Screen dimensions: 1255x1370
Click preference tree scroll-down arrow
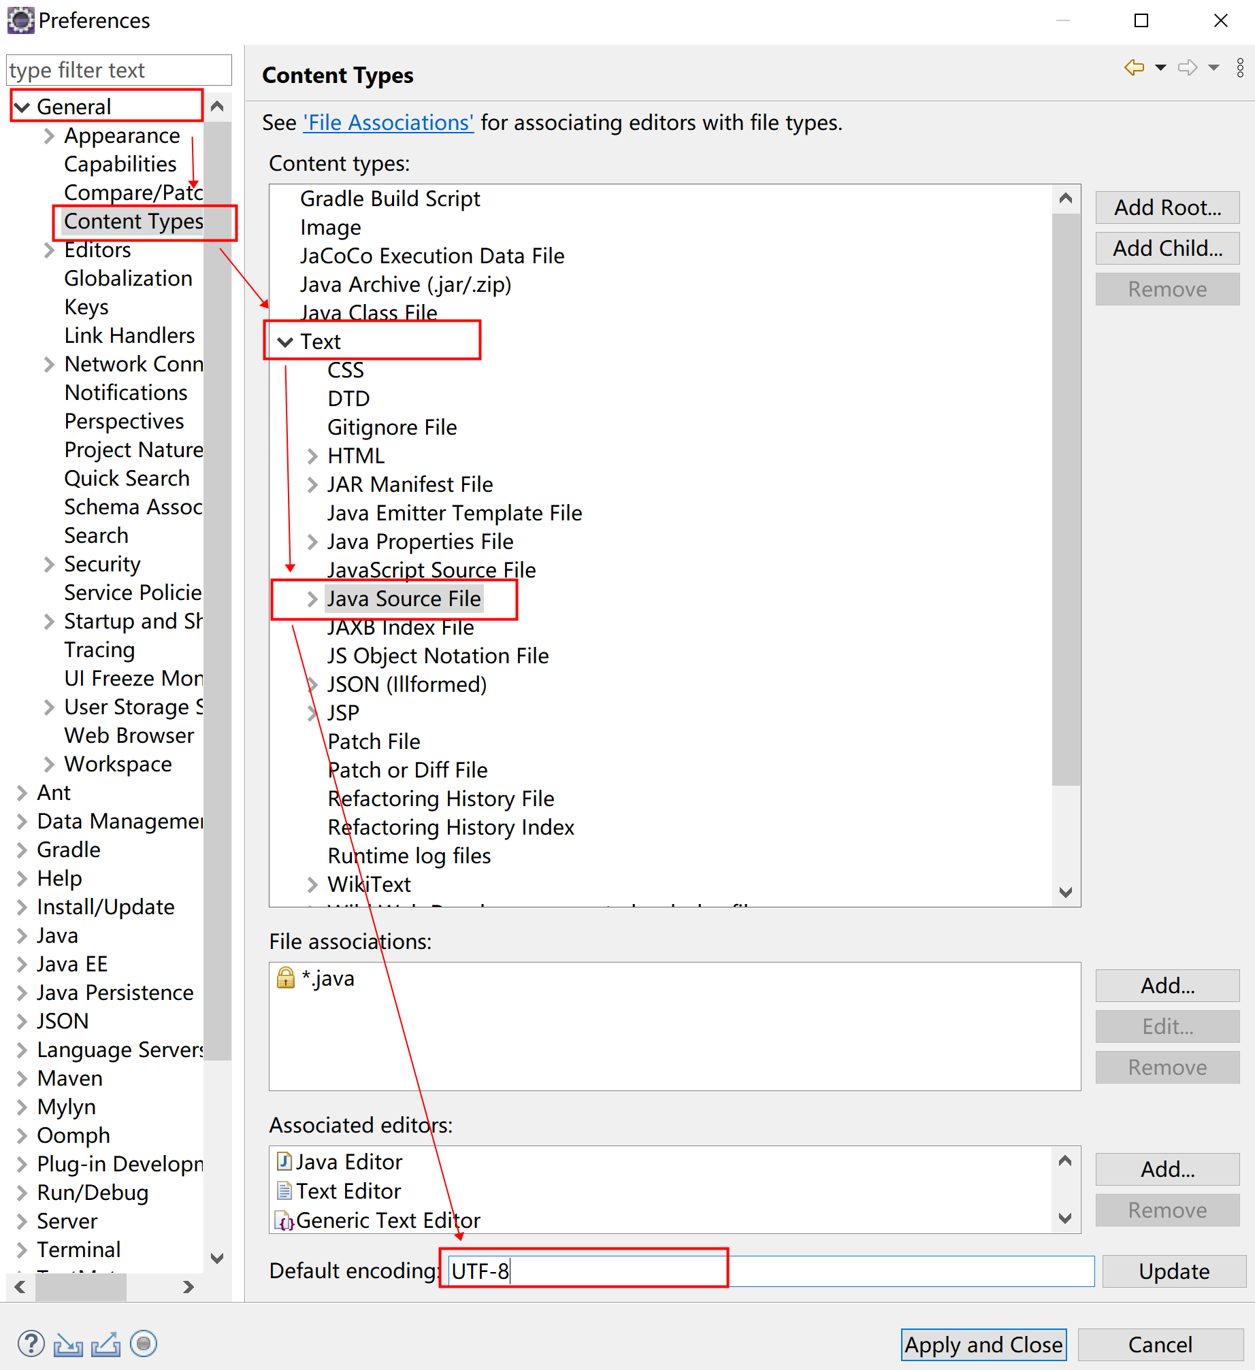217,1258
